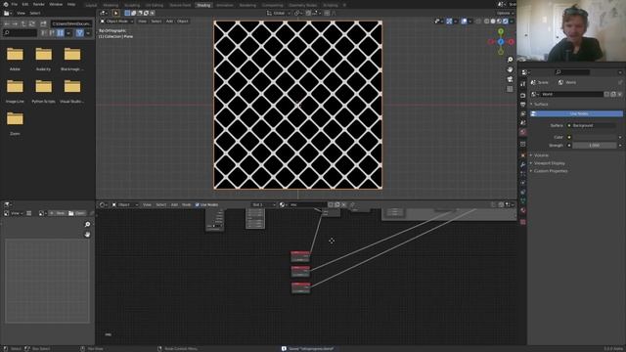
Task: Open the Render menu
Action: click(x=39, y=4)
